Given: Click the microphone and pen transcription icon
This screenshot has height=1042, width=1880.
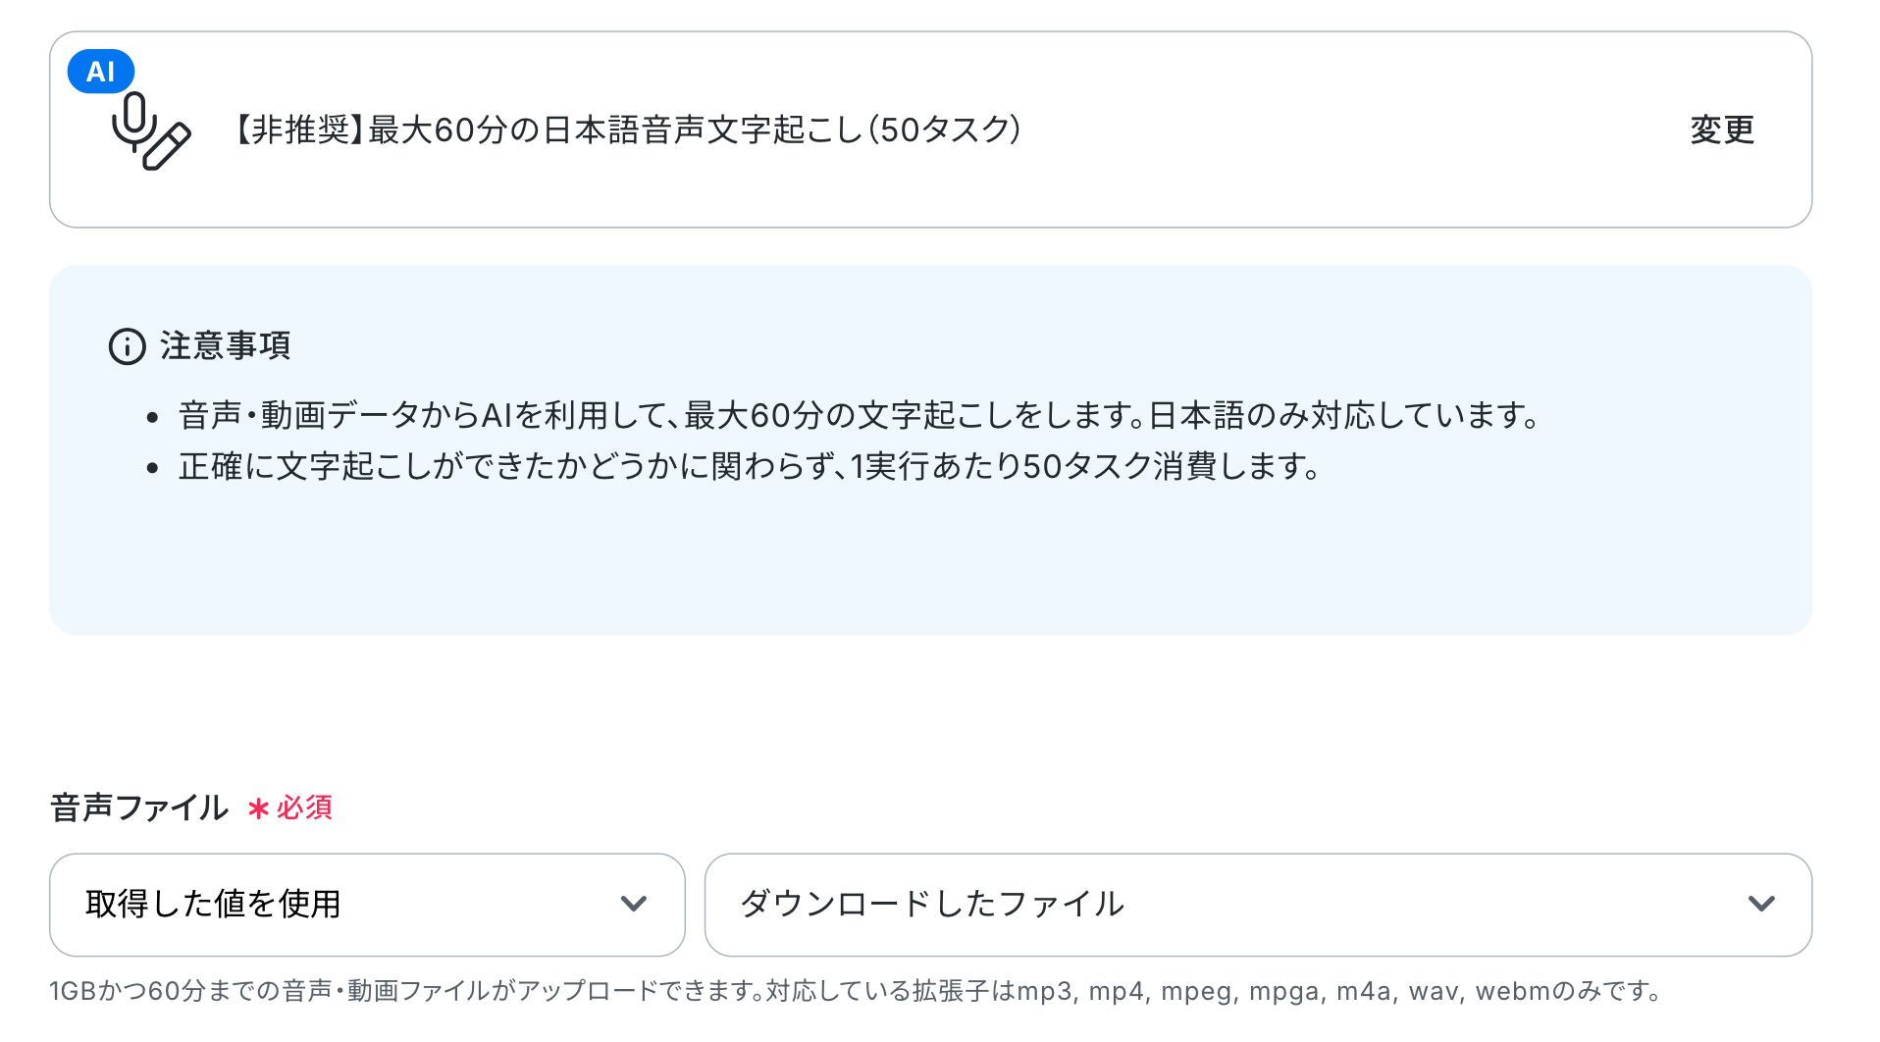Looking at the screenshot, I should pos(151,131).
